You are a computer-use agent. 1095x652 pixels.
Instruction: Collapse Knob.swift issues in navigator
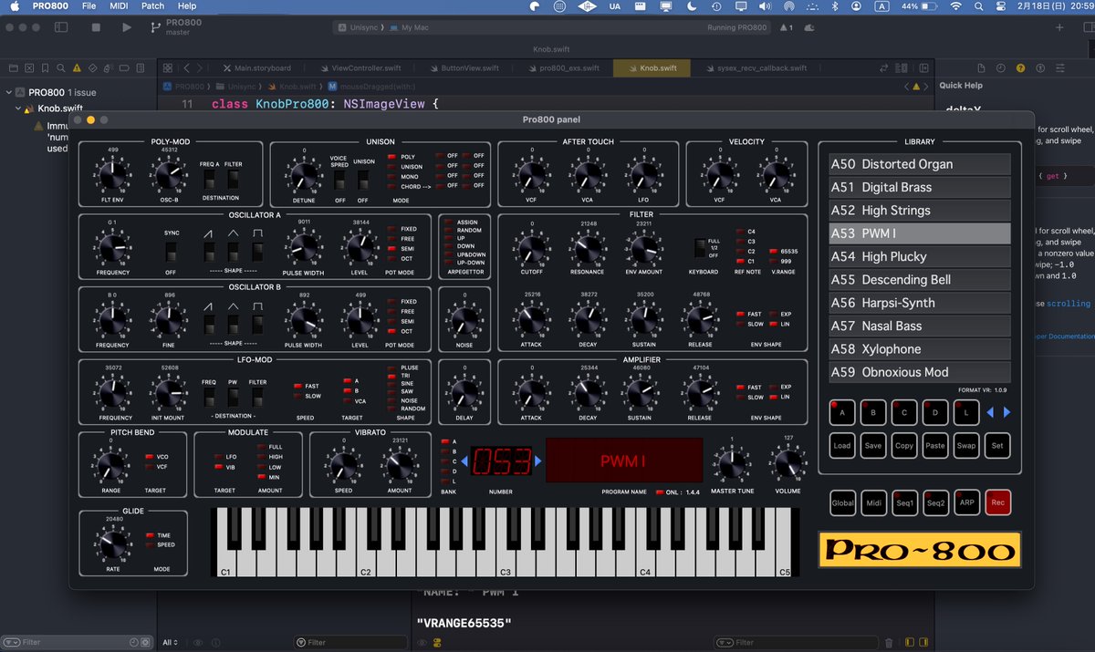point(17,109)
